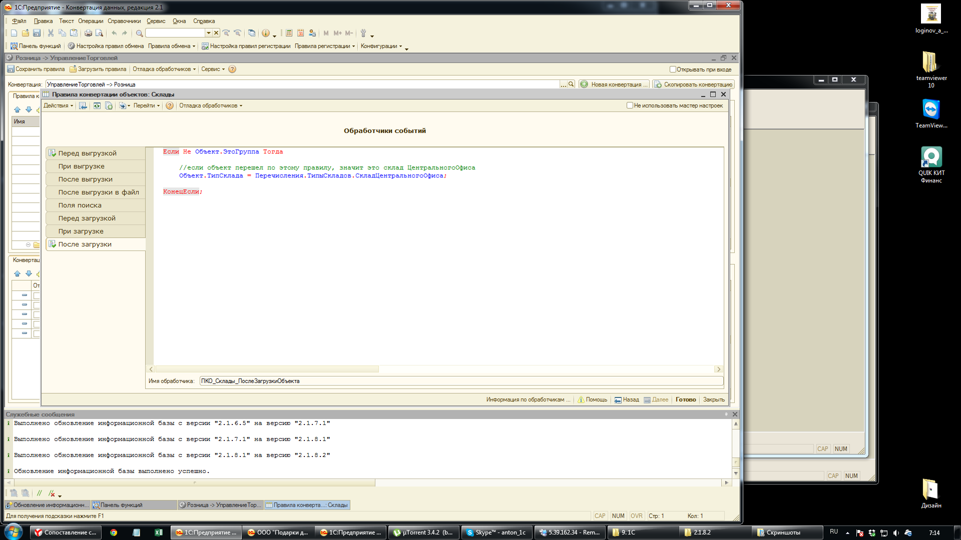961x540 pixels.
Task: Click the Print icon in toolbar
Action: [x=88, y=33]
